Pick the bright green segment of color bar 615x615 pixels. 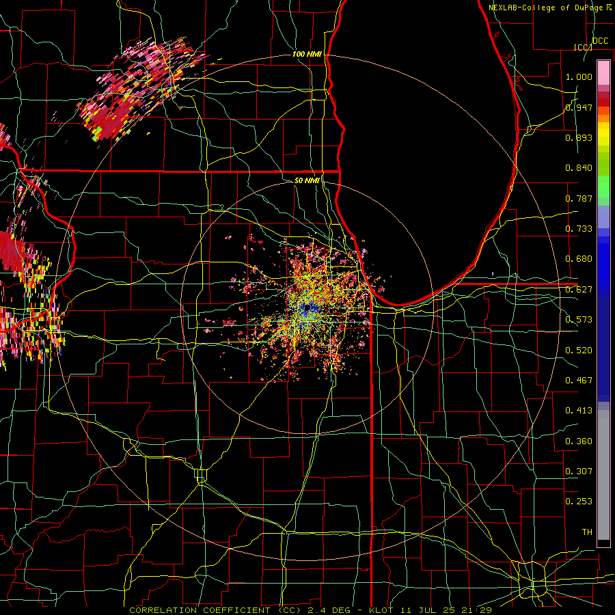(x=603, y=187)
